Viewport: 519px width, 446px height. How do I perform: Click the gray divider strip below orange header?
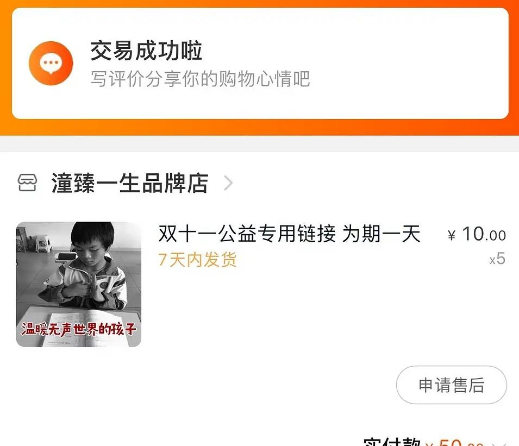click(x=260, y=143)
